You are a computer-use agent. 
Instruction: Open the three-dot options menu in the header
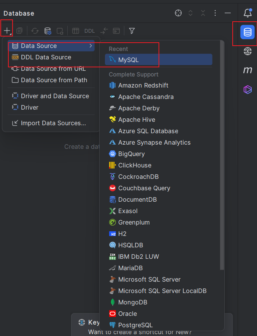coord(215,13)
